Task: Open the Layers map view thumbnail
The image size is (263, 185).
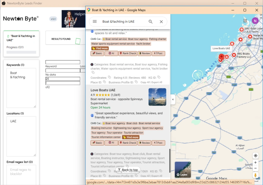Action: [x=183, y=170]
